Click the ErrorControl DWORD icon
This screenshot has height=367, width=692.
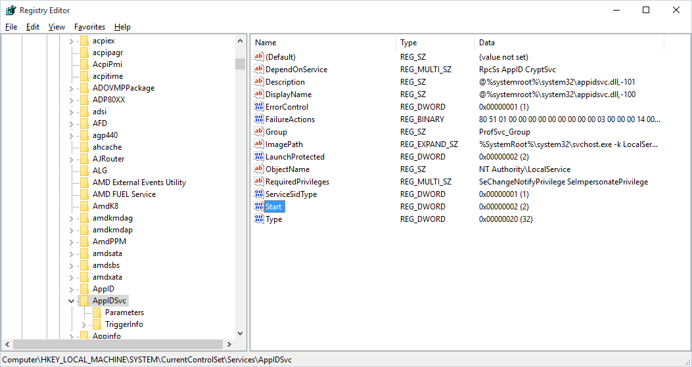259,106
